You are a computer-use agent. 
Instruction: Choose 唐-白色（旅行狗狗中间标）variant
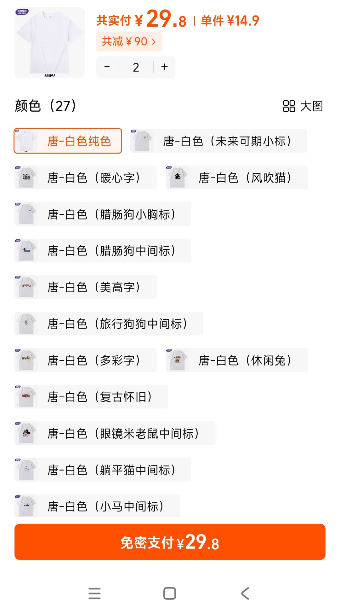[109, 324]
